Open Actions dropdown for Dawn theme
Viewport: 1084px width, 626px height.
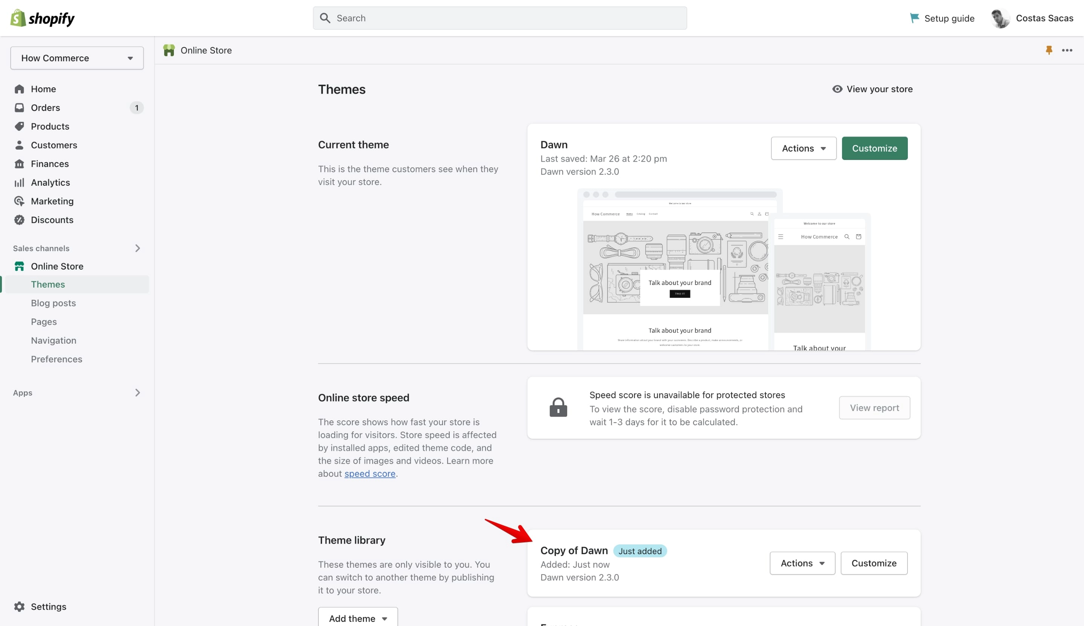tap(804, 148)
